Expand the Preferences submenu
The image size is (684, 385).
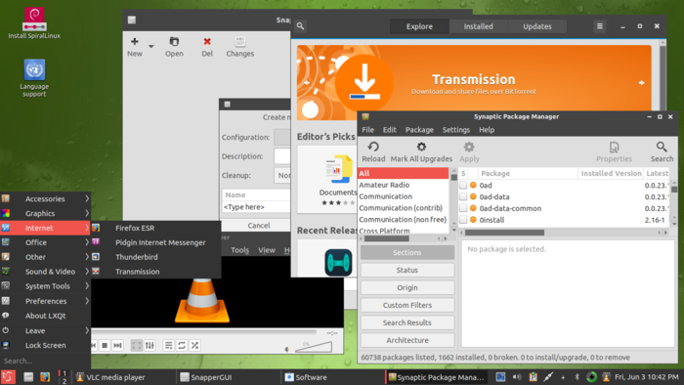(45, 301)
